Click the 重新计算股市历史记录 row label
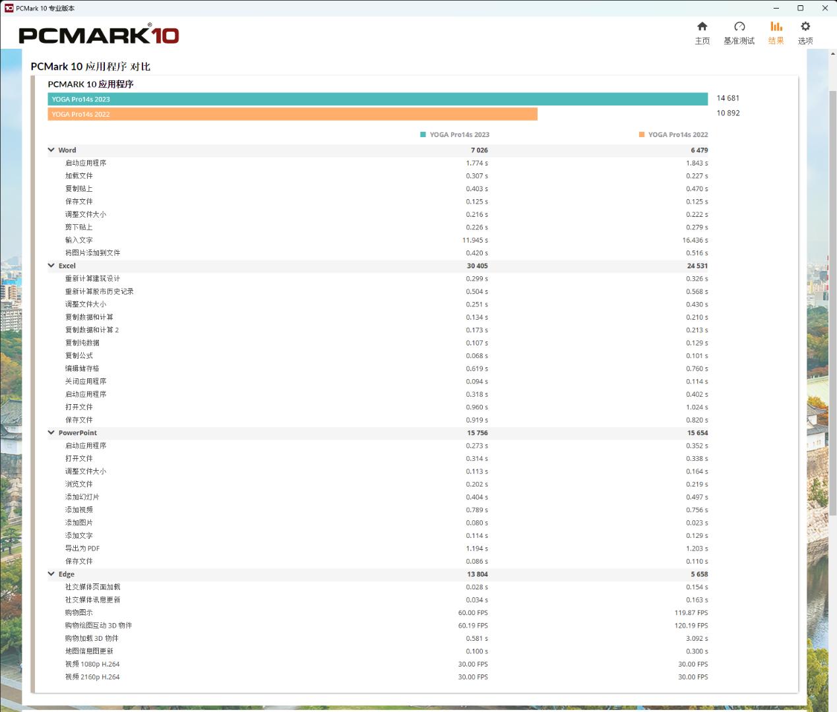Screen dimensions: 837x712 click(100, 291)
